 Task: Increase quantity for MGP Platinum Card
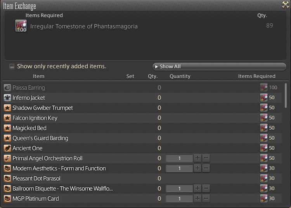click(197, 199)
